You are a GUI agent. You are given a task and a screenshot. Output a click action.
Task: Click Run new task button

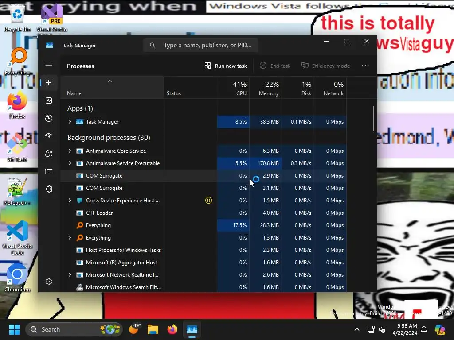[226, 66]
